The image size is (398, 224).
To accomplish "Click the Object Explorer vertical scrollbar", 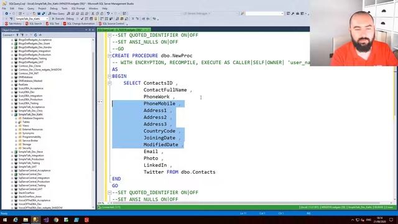I will [93, 112].
